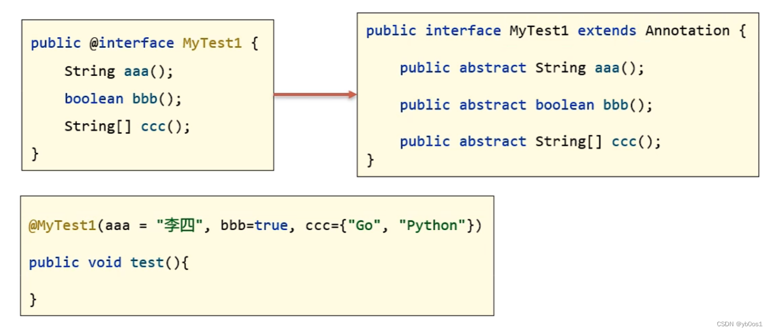Screen dimensions: 771x333
Task: Click the line "public abstract String[] ccc();"
Action: pos(530,142)
